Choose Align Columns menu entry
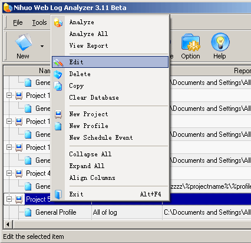The image size is (251, 243). coord(110,178)
